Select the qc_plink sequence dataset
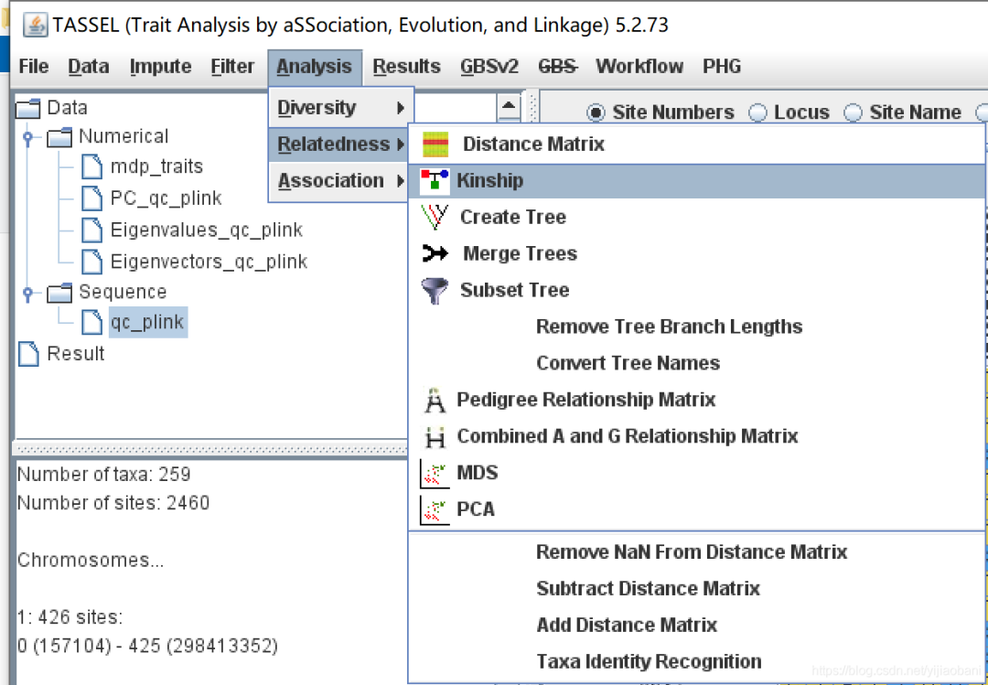 pyautogui.click(x=147, y=323)
